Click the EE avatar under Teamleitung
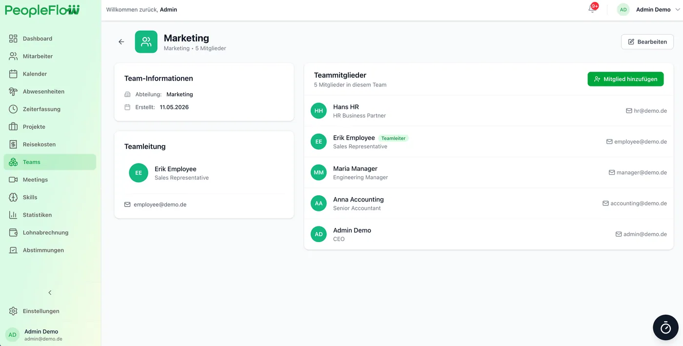The height and width of the screenshot is (346, 683). click(x=139, y=173)
